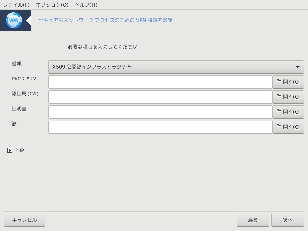The height and width of the screenshot is (231, 308).
Task: Focus the 証明書 certificate text field
Action: click(x=160, y=112)
